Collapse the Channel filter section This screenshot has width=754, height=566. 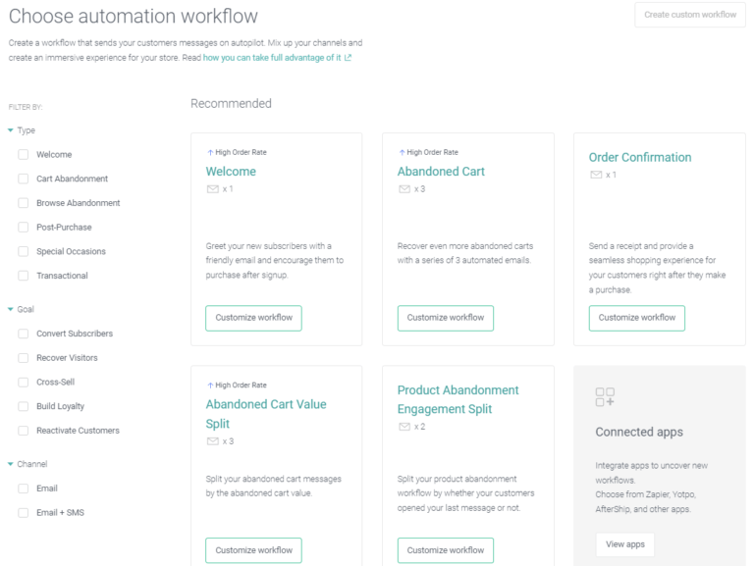[x=11, y=464]
